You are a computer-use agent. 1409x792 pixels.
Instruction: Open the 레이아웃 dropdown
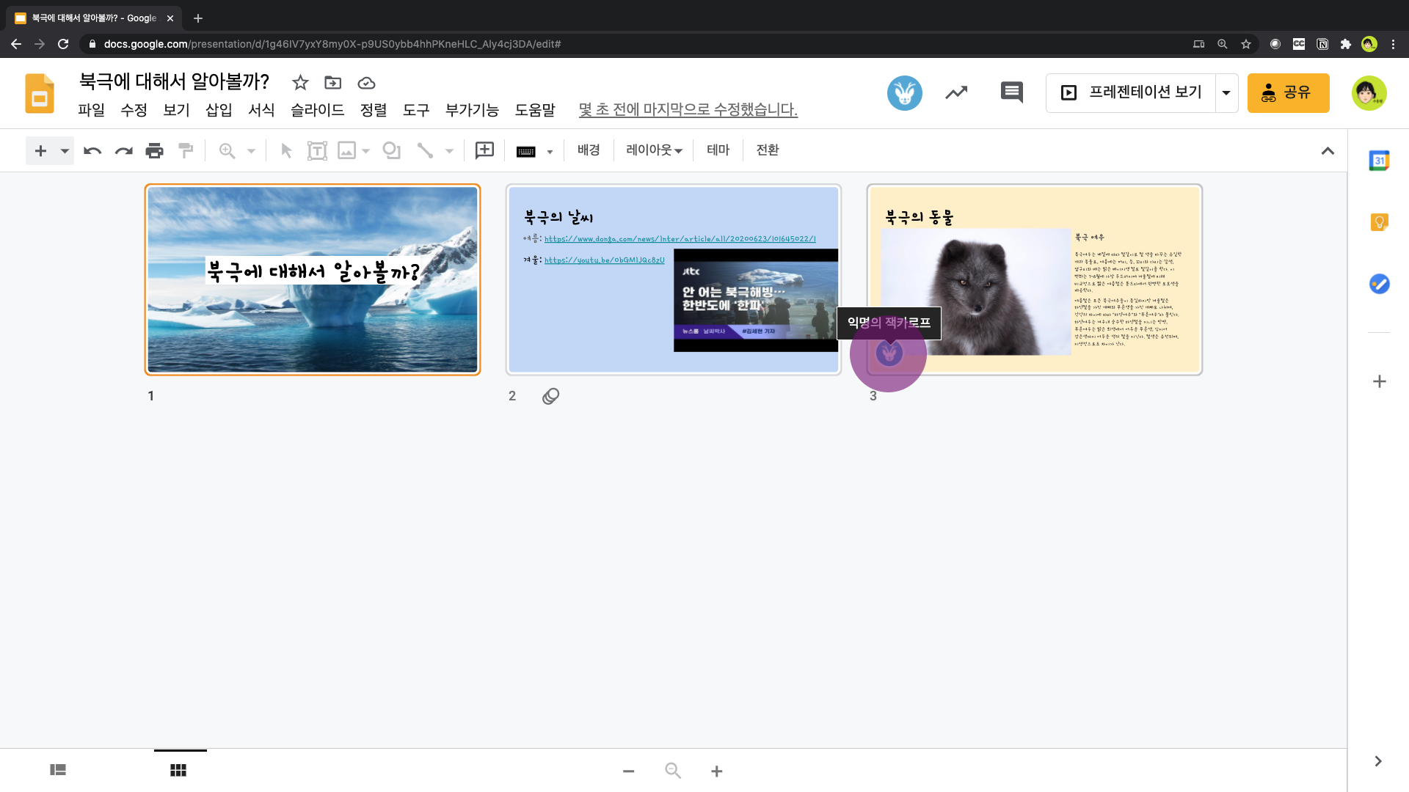653,150
